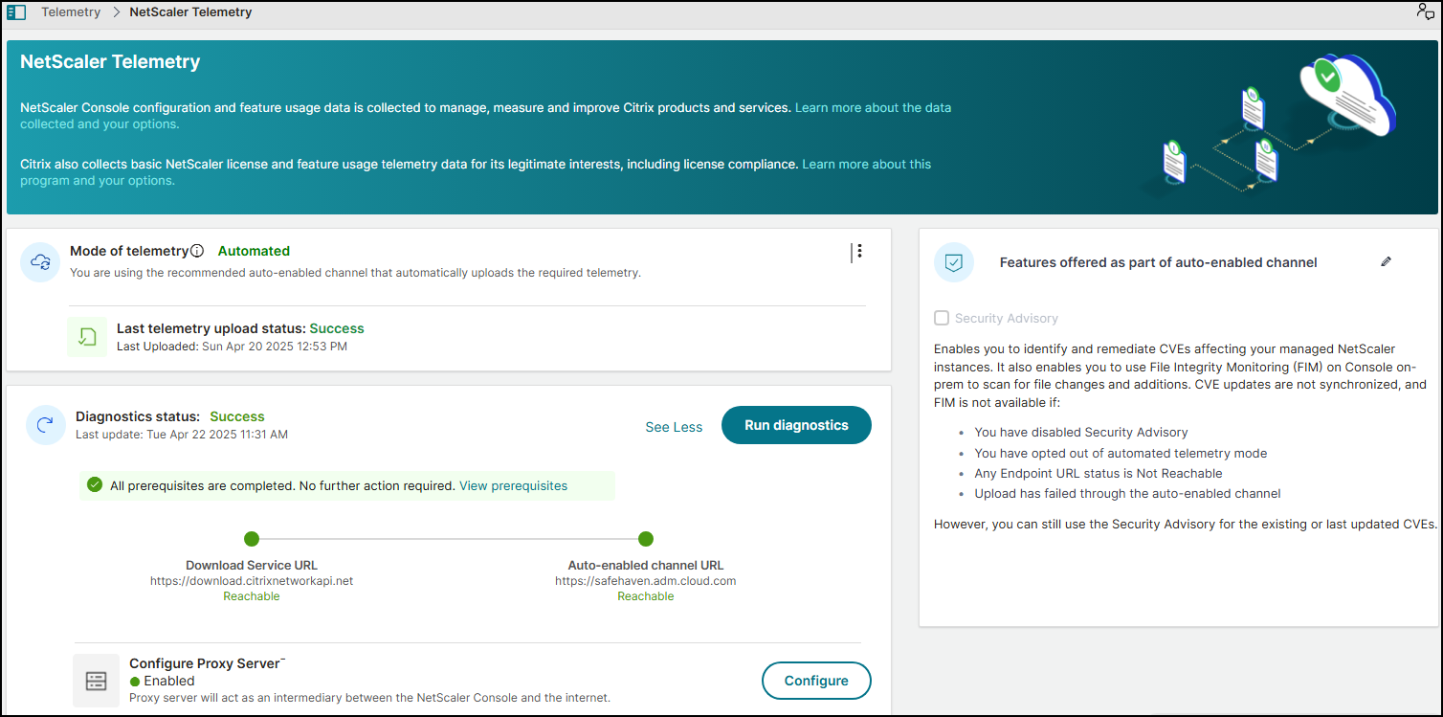This screenshot has height=717, width=1443.
Task: Click the shield icon in Features card
Action: click(x=954, y=262)
